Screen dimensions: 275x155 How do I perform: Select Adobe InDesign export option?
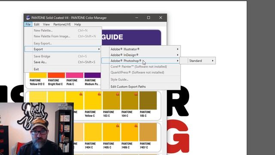[x=141, y=55]
